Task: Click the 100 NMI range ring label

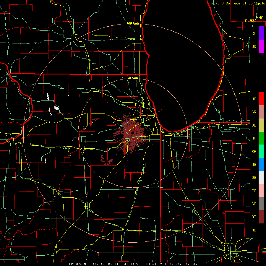Action: pos(133,23)
